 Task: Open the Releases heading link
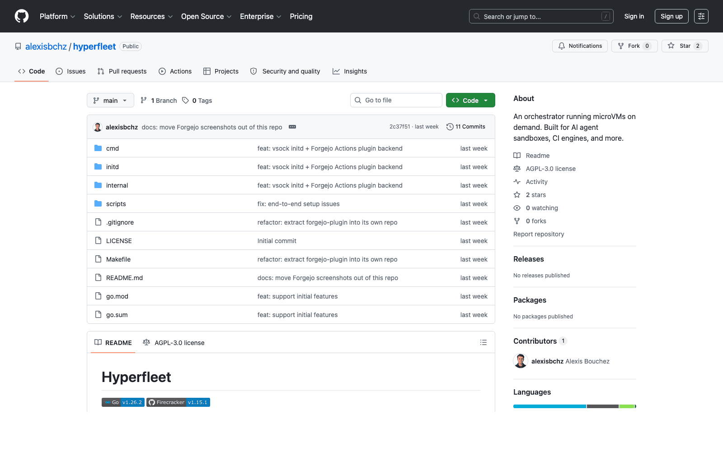coord(529,259)
